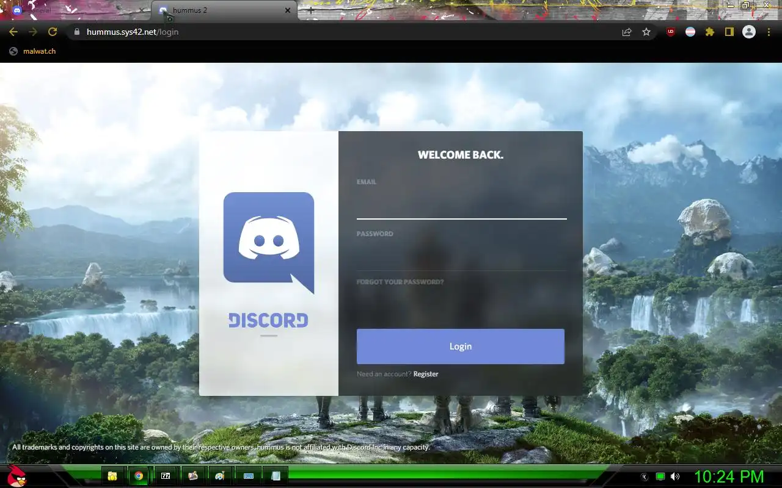Select the hummus 2 tab
The height and width of the screenshot is (488, 782).
pos(224,10)
